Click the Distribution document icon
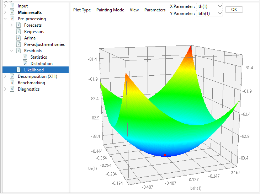 pyautogui.click(x=25, y=64)
